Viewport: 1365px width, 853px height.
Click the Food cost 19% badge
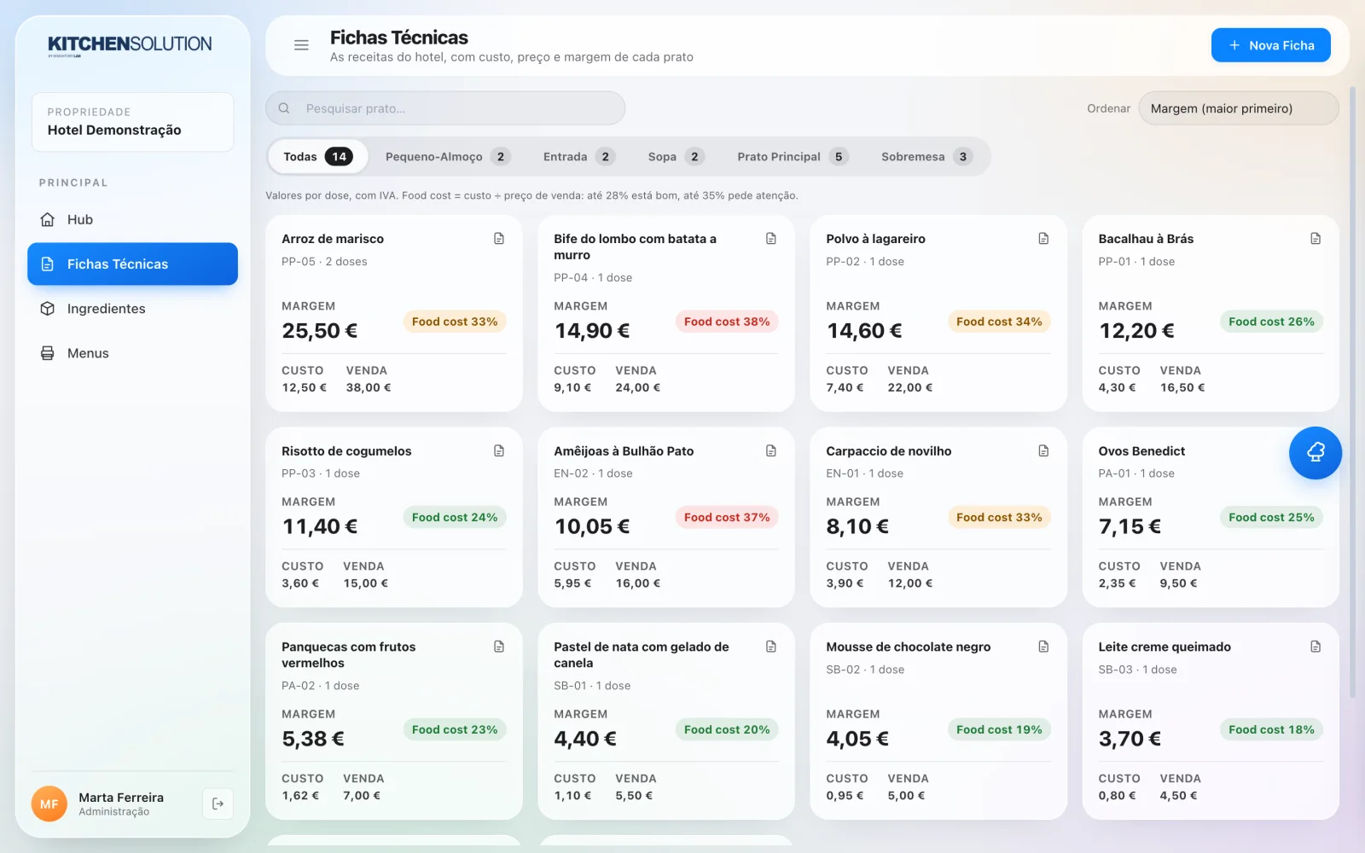pyautogui.click(x=999, y=729)
